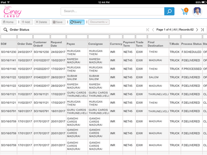Sort by Consignee column header

coord(99,44)
